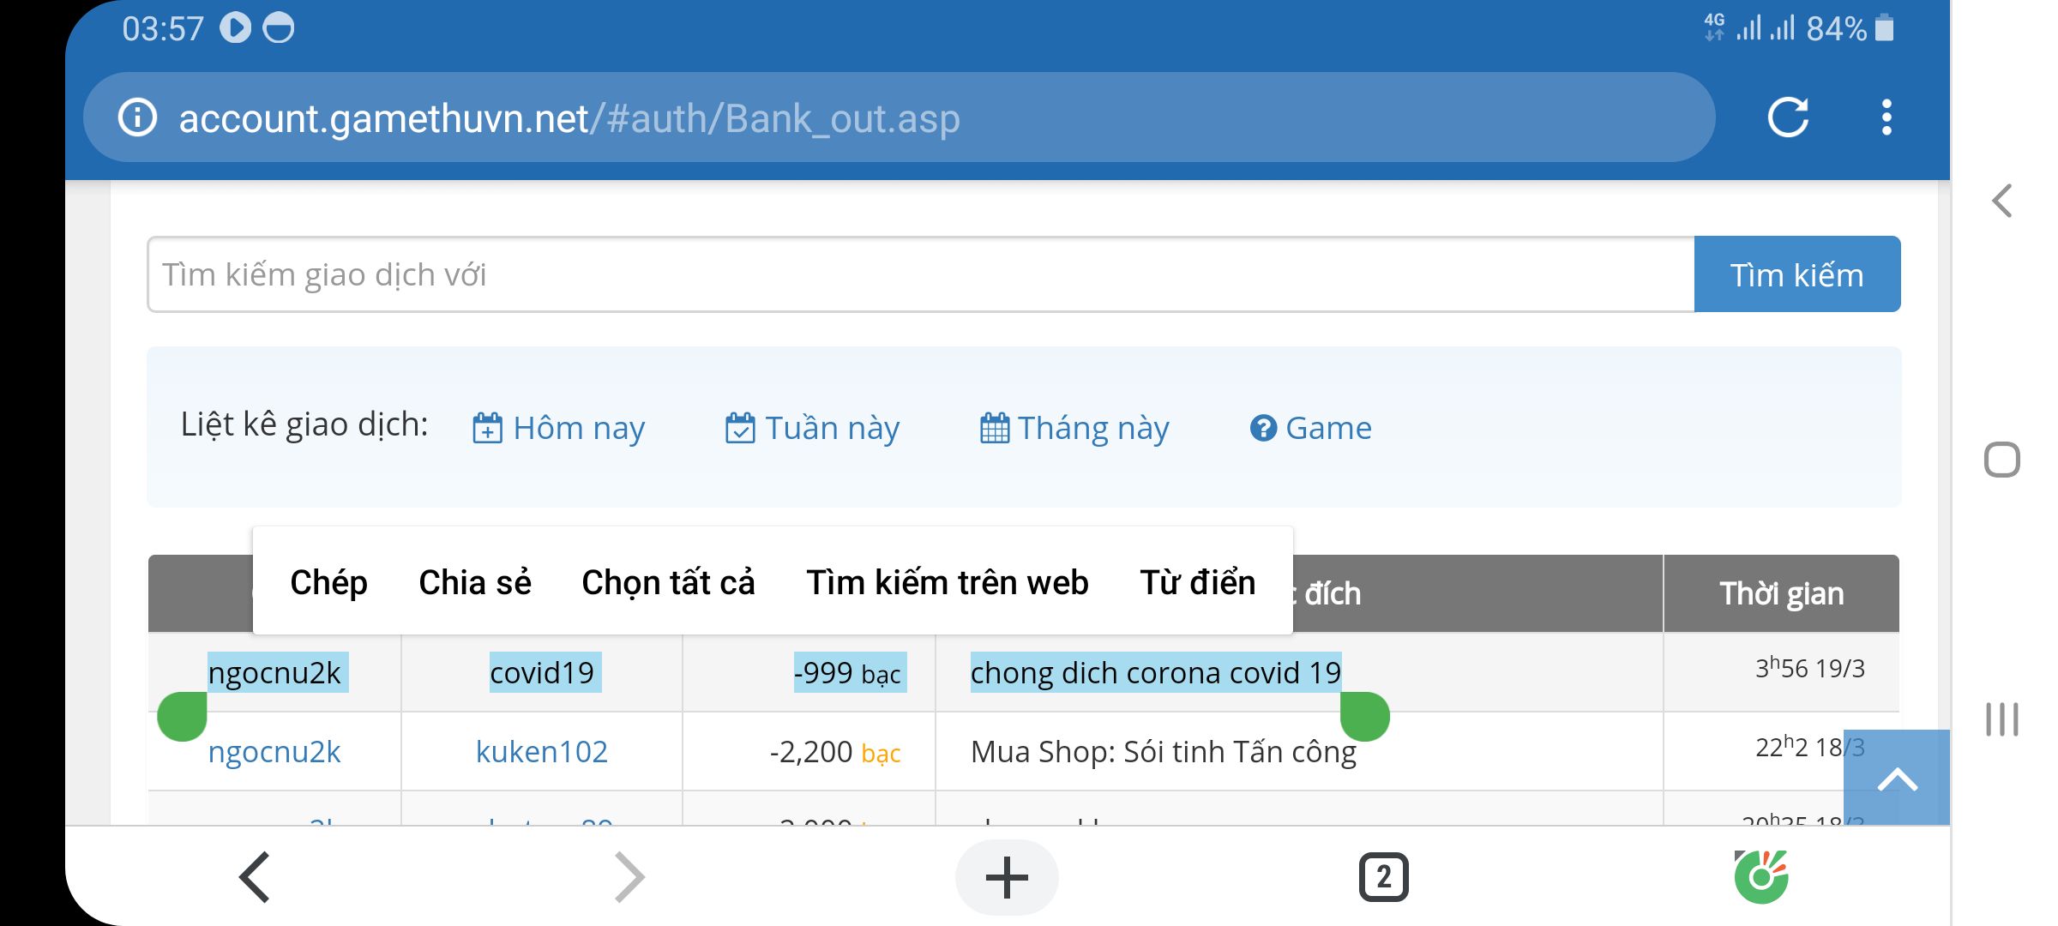Tap the scroll-to-top arrow button
Screen dimensions: 2058x926
(1897, 779)
